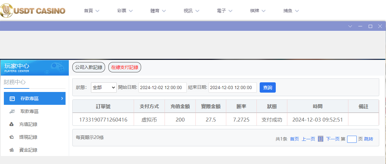Click the 取款專區 hand icon
386x164 pixels.
coord(12,112)
